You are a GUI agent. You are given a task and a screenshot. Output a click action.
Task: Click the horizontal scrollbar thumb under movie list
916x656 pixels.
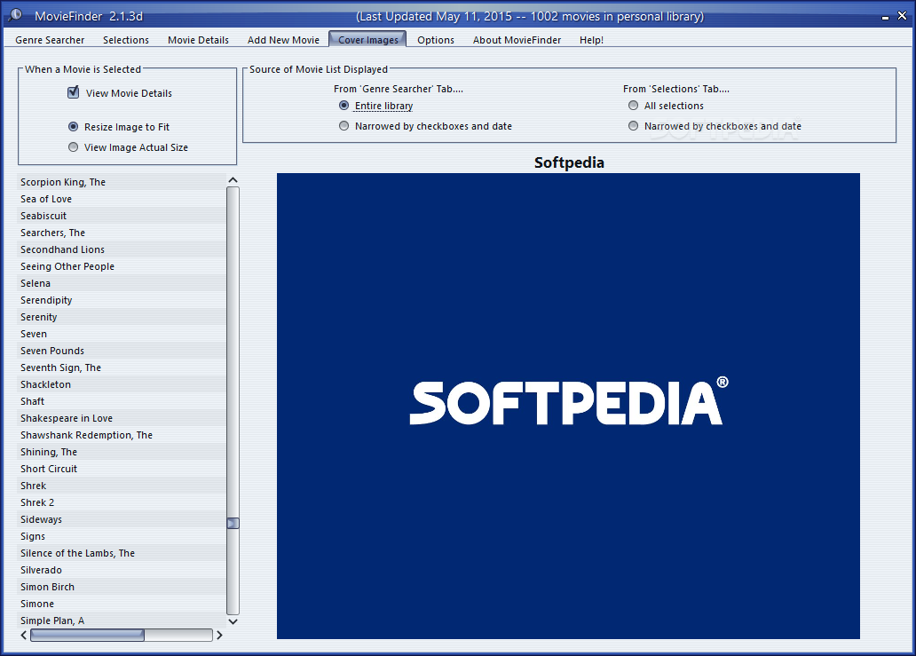87,635
